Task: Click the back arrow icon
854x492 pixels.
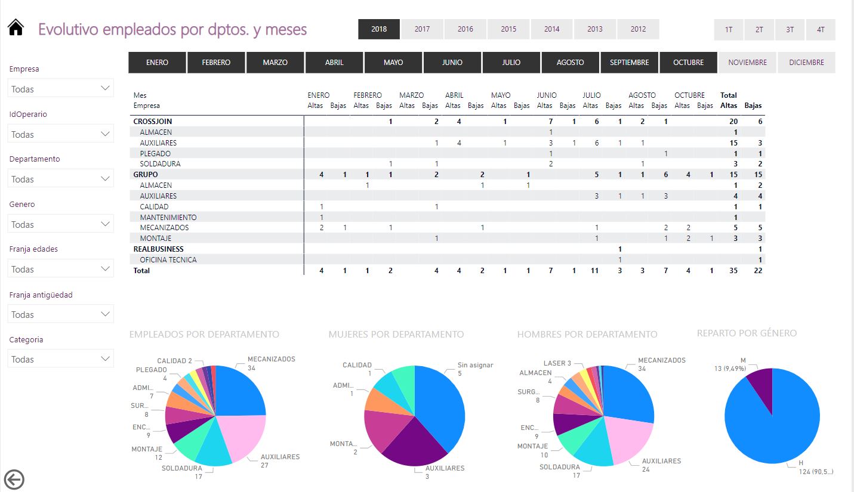Action: 14,479
